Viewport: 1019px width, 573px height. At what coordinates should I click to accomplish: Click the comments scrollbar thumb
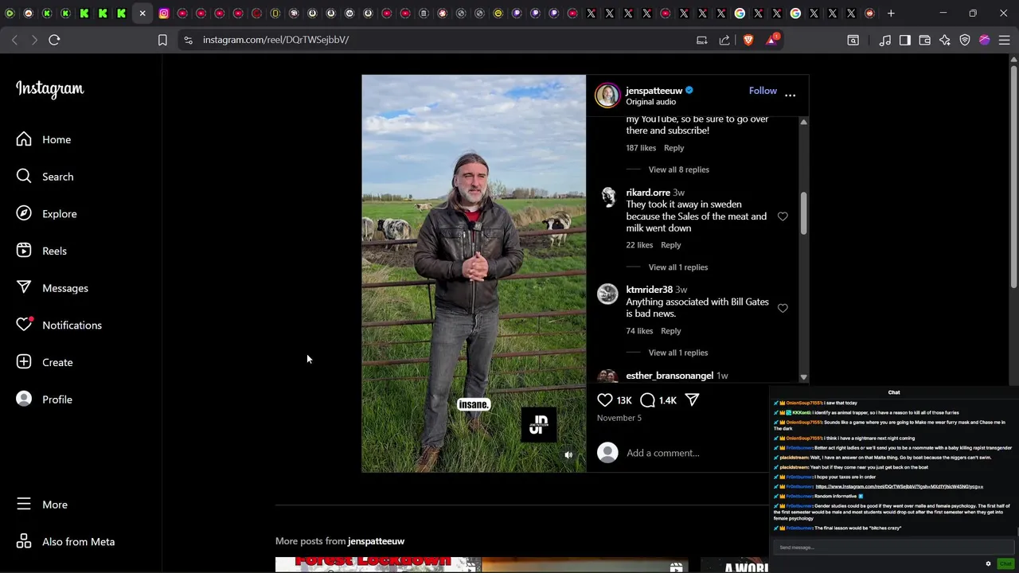pyautogui.click(x=803, y=213)
